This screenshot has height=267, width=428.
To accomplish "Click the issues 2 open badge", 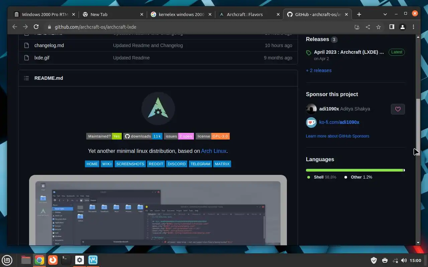I will [179, 136].
